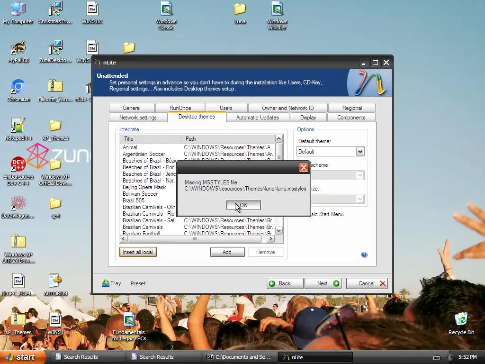Open the Components tab
The width and height of the screenshot is (485, 364).
click(351, 118)
